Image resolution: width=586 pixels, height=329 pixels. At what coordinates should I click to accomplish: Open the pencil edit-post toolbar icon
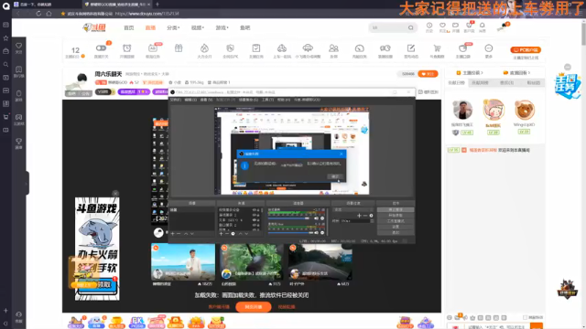click(411, 48)
